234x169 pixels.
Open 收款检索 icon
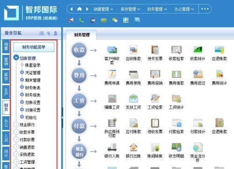[x=176, y=50]
